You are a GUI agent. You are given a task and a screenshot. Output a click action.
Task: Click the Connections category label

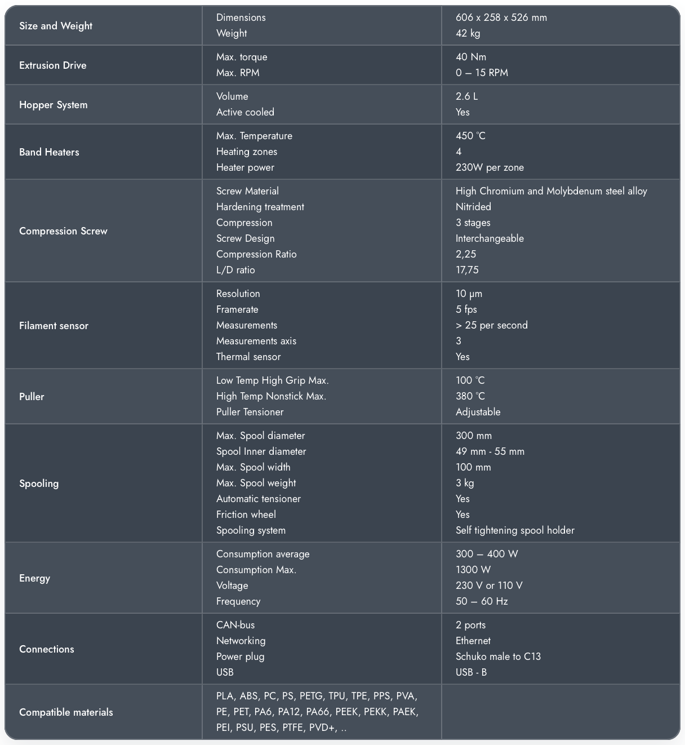coord(47,649)
